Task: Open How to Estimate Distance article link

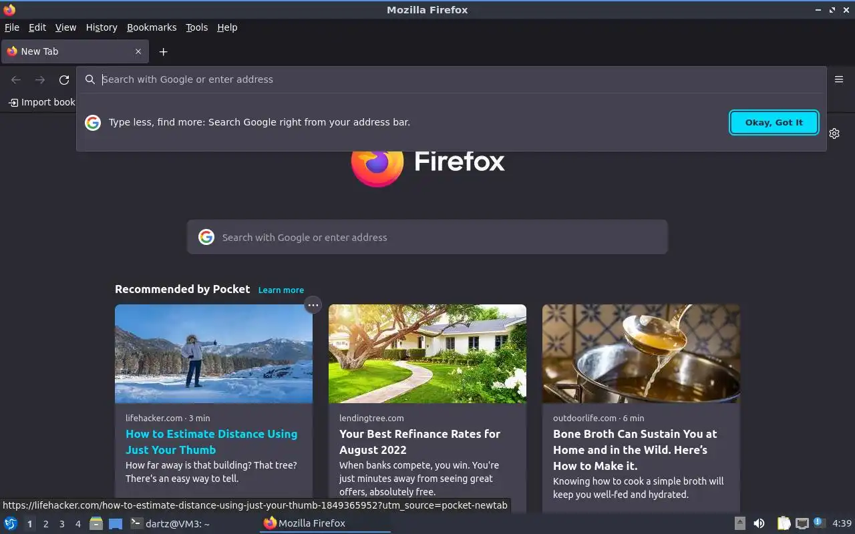Action: [x=212, y=442]
